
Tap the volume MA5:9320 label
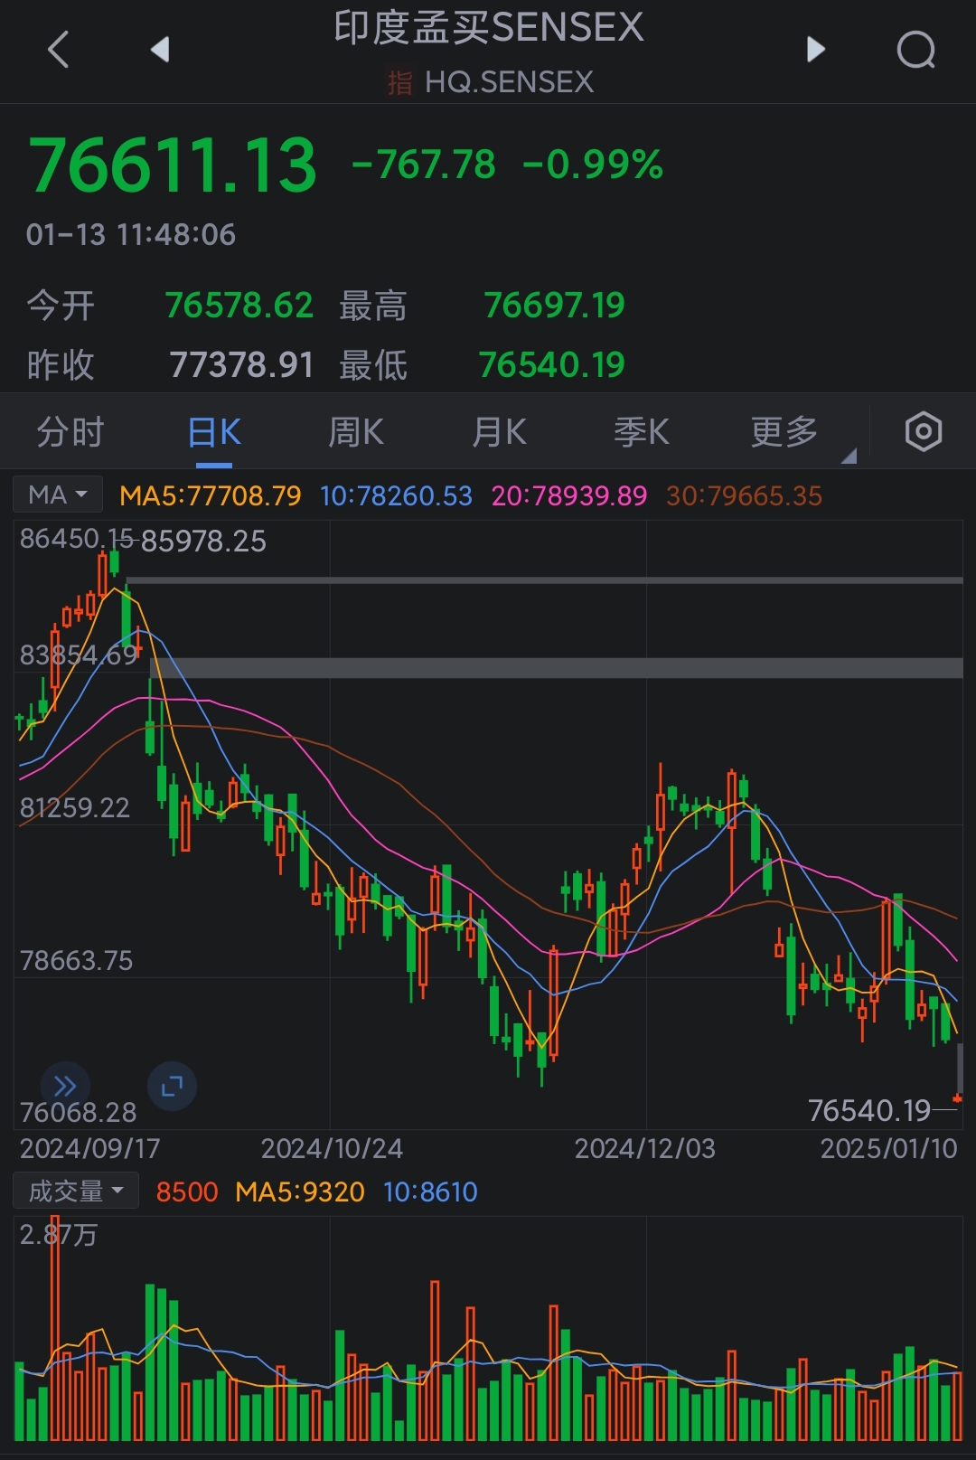300,1192
